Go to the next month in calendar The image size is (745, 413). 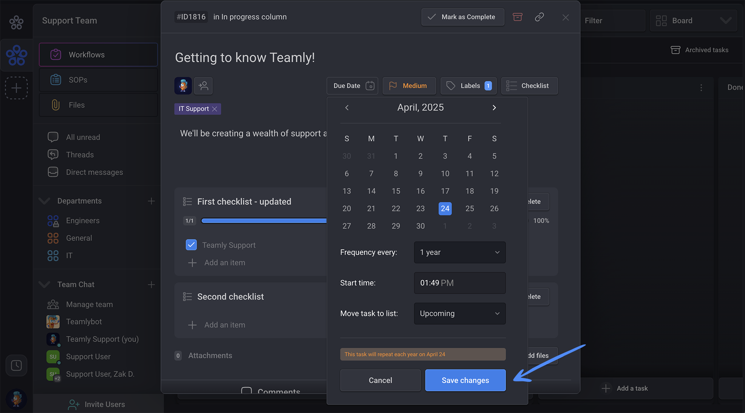click(x=494, y=107)
